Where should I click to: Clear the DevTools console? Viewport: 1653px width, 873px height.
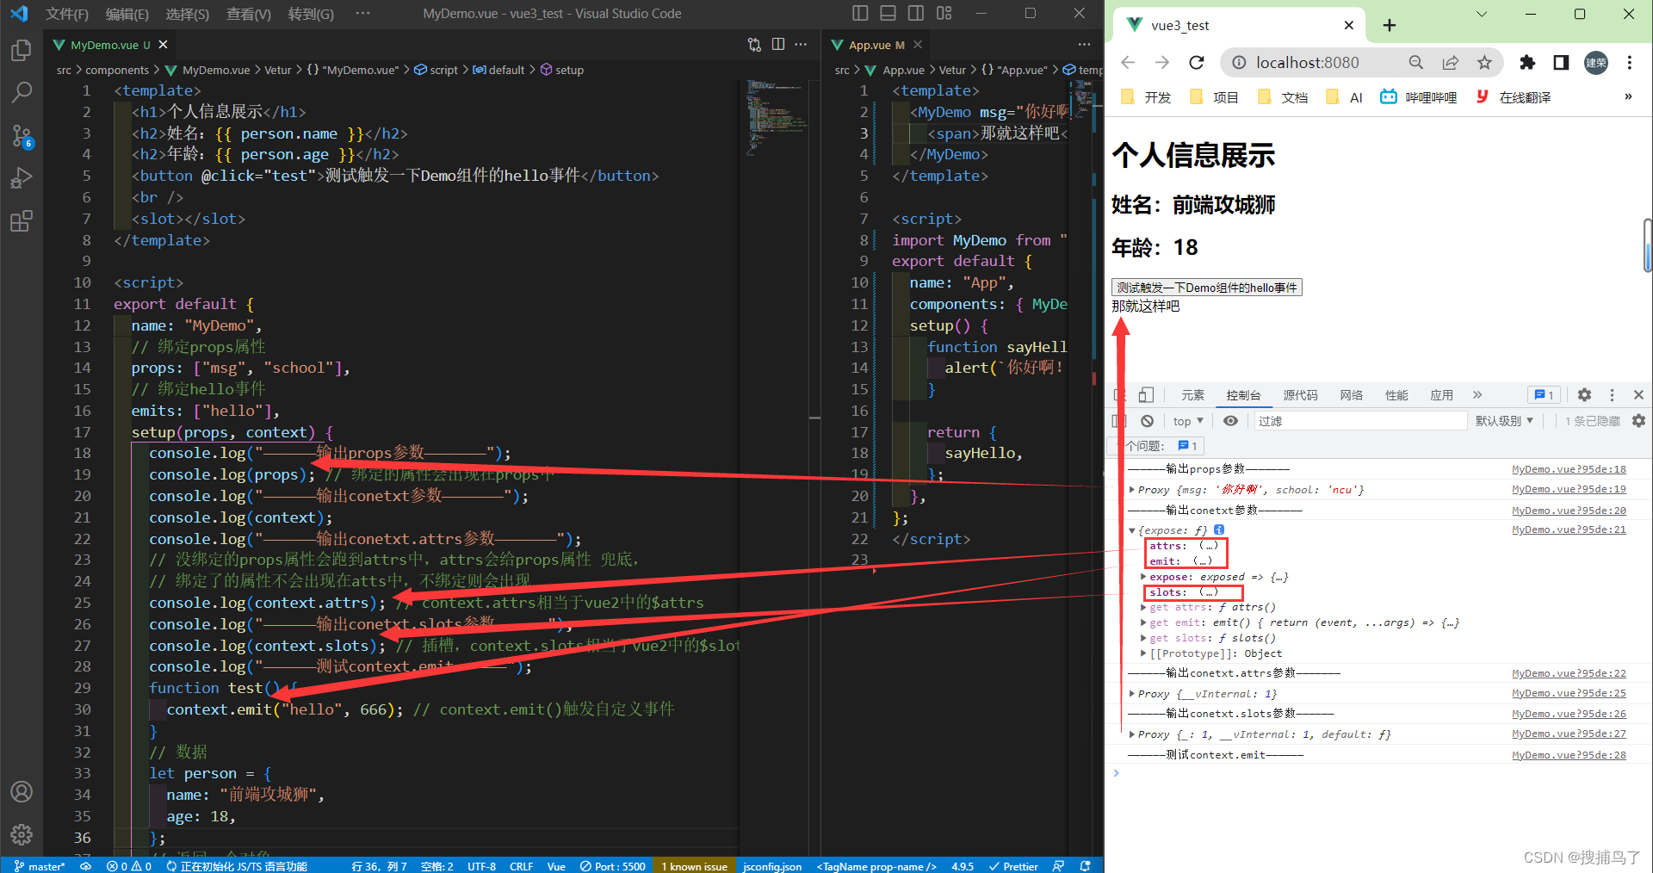point(1148,421)
